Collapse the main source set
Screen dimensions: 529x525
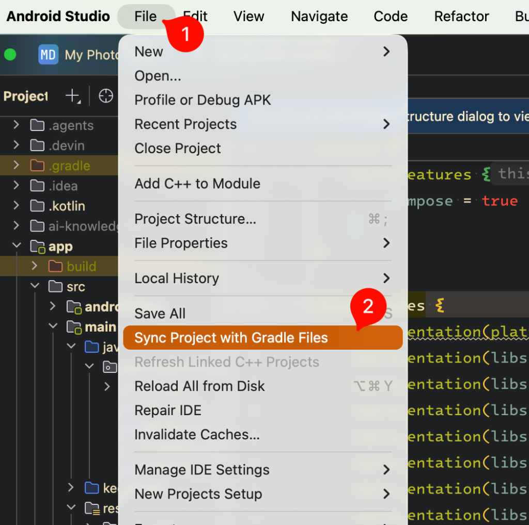[53, 326]
